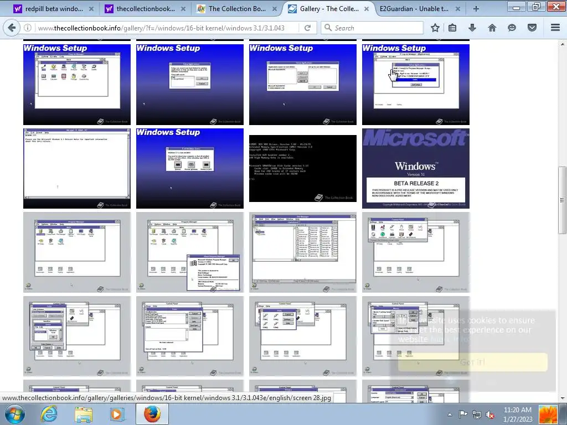This screenshot has height=425, width=567.
Task: Open Windows Setup thumbnail with hand cursor
Action: [416, 85]
